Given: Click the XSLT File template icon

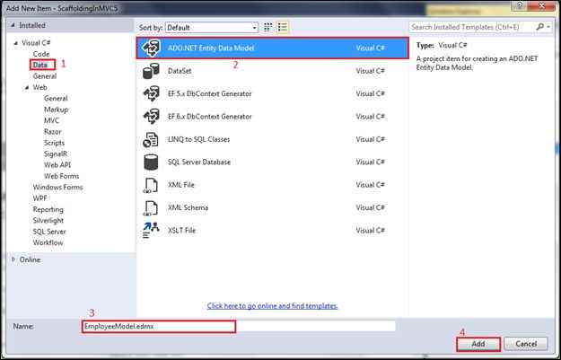Looking at the screenshot, I should 151,231.
